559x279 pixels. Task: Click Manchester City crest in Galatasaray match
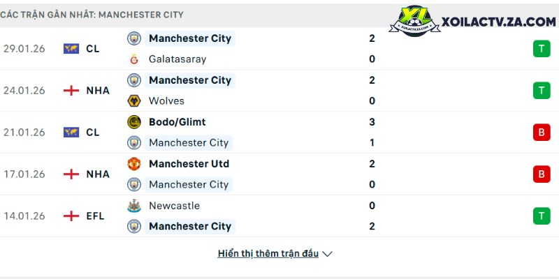[x=134, y=38]
